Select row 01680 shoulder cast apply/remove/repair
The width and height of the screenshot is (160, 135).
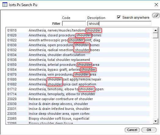tap(78, 79)
